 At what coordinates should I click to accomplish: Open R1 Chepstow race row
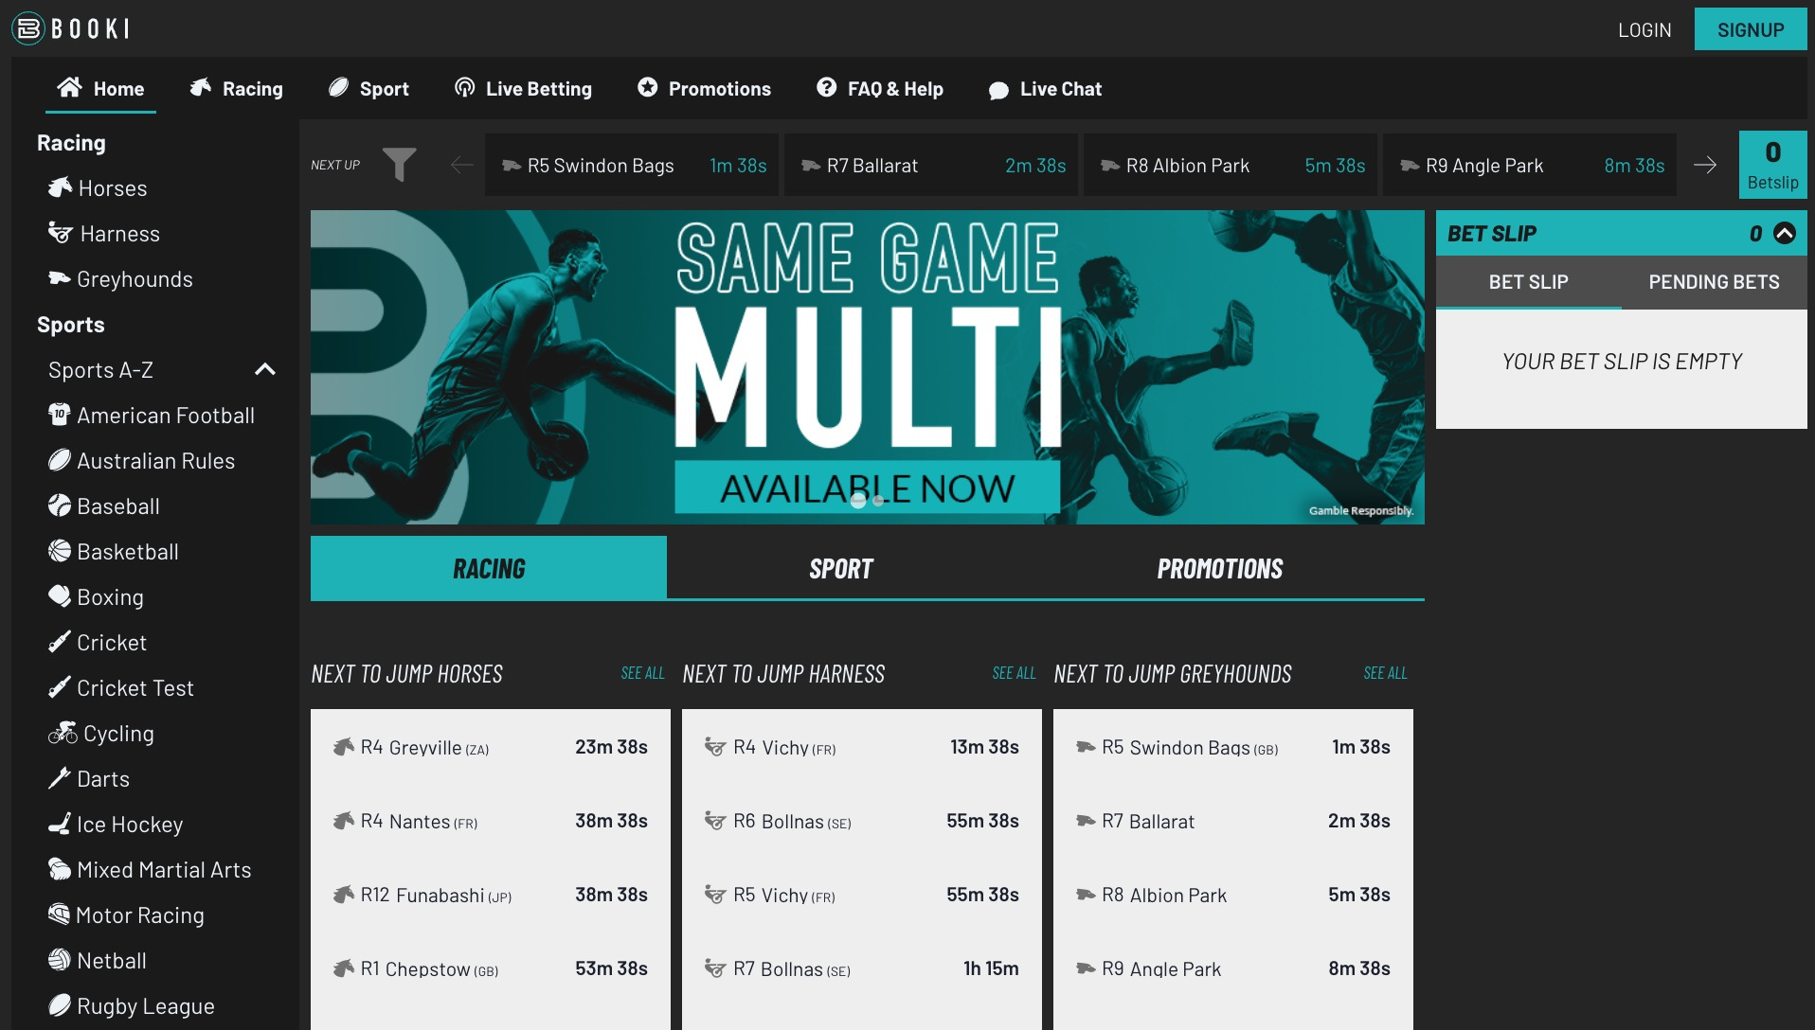point(491,968)
